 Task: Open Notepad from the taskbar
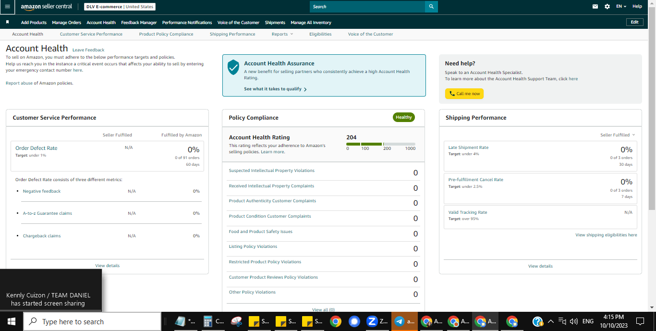pos(185,321)
